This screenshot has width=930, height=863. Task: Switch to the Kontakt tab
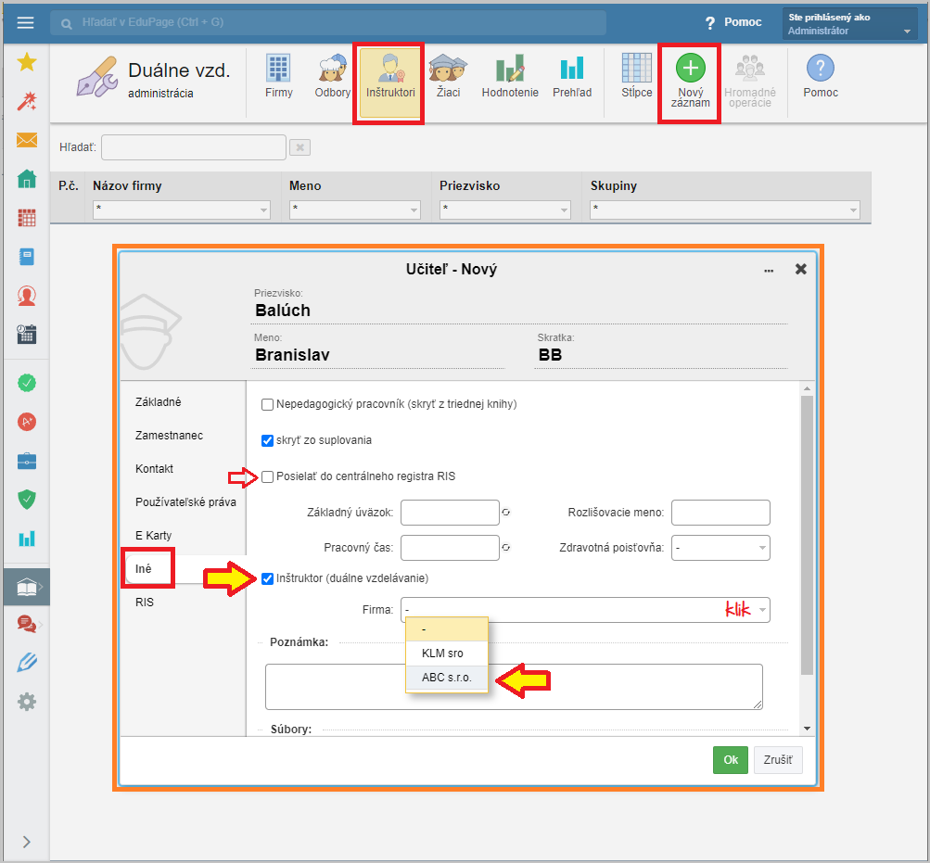click(x=154, y=468)
